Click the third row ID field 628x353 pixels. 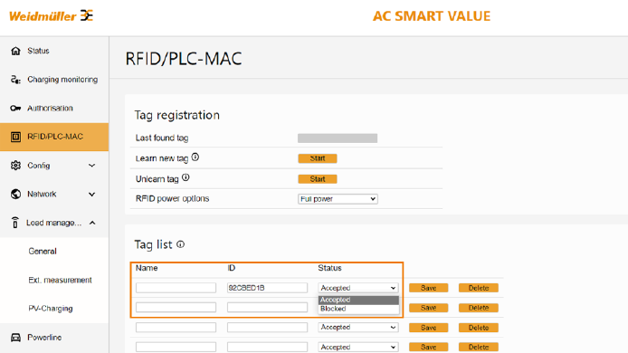point(267,327)
